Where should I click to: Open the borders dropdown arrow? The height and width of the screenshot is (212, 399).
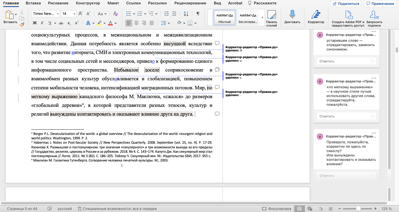point(195,23)
